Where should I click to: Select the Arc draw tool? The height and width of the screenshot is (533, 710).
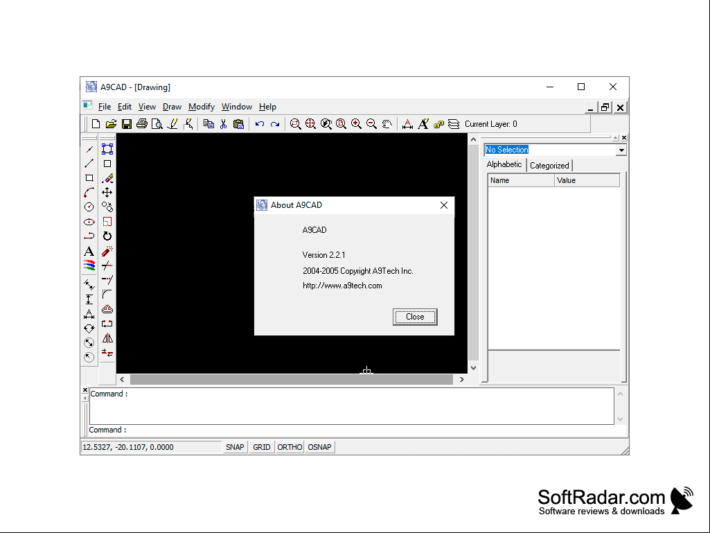pyautogui.click(x=89, y=192)
